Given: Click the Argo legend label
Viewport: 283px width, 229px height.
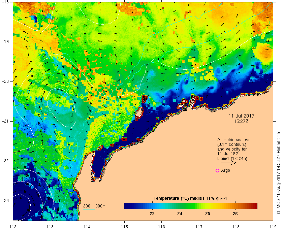Looking at the screenshot, I should point(225,170).
